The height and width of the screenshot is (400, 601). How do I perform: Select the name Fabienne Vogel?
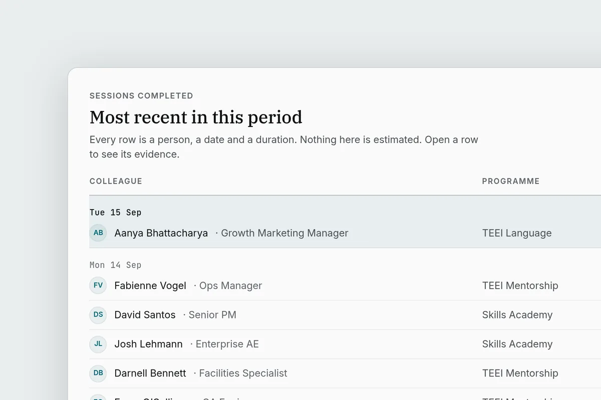click(x=150, y=285)
